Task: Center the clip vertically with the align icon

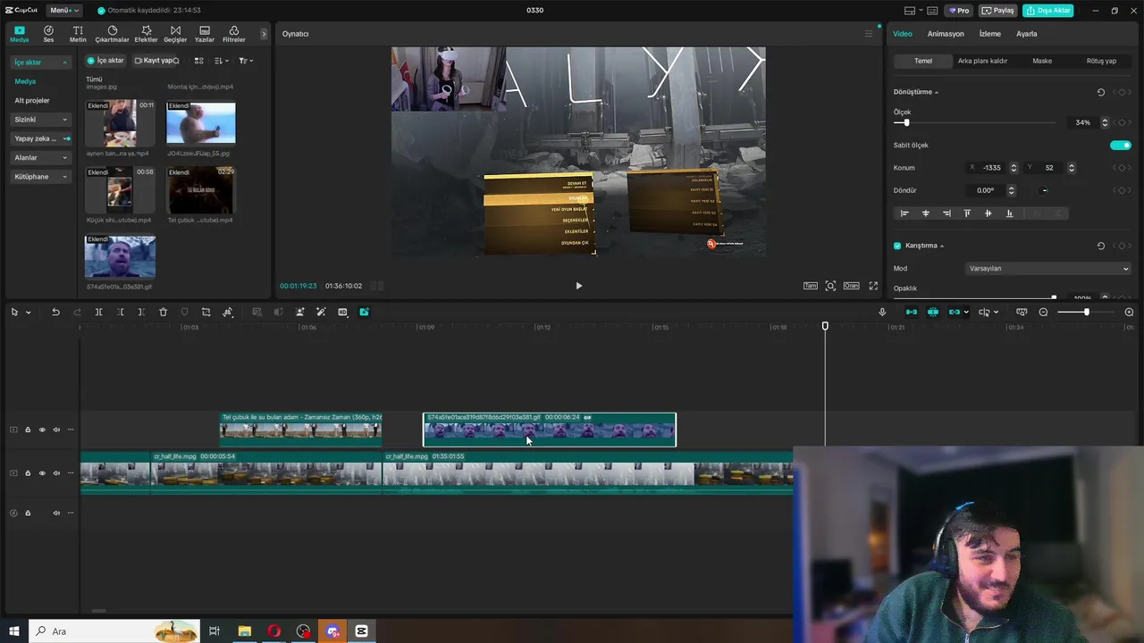Action: [x=988, y=213]
